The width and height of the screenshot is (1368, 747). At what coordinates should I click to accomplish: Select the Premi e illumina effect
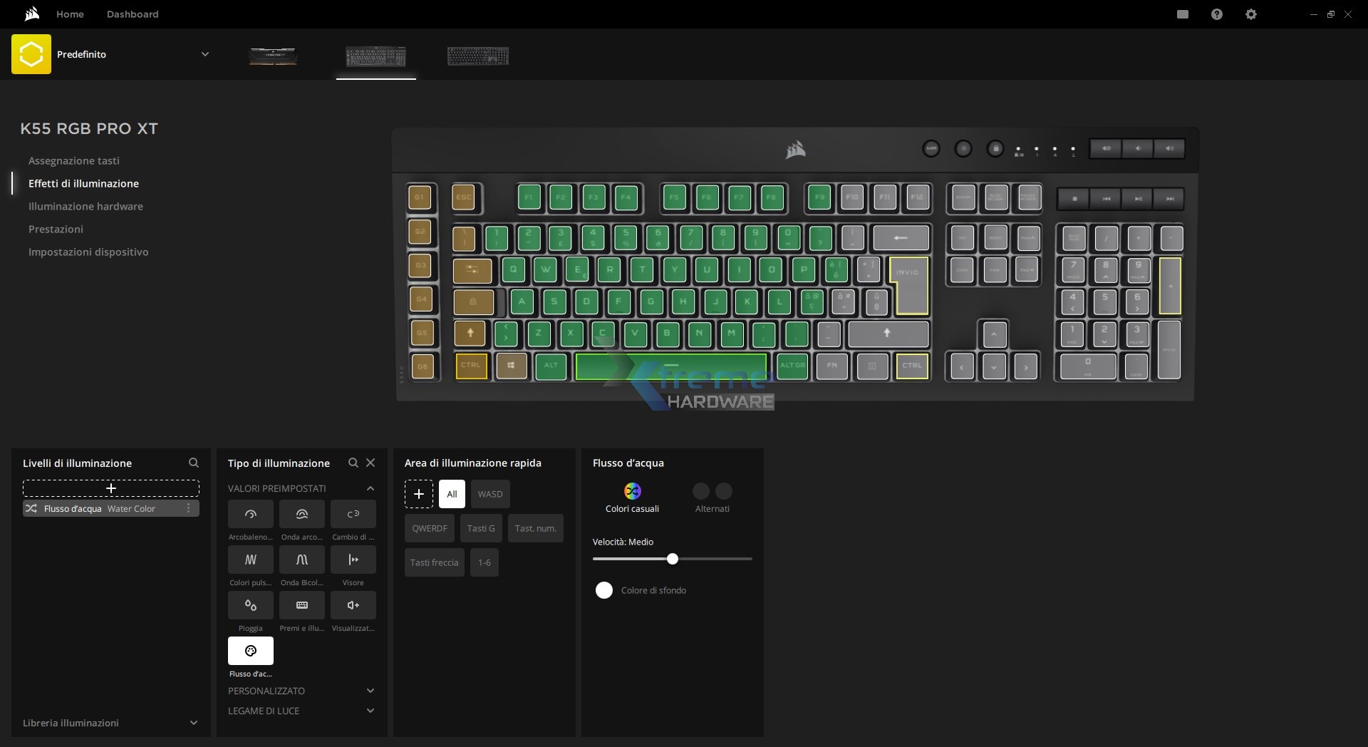[301, 605]
